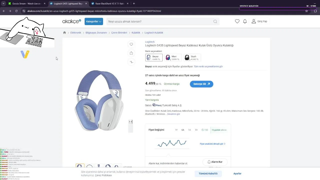Open cookie Ayarlar settings
Viewport: 320px width, 180px height.
tap(237, 173)
